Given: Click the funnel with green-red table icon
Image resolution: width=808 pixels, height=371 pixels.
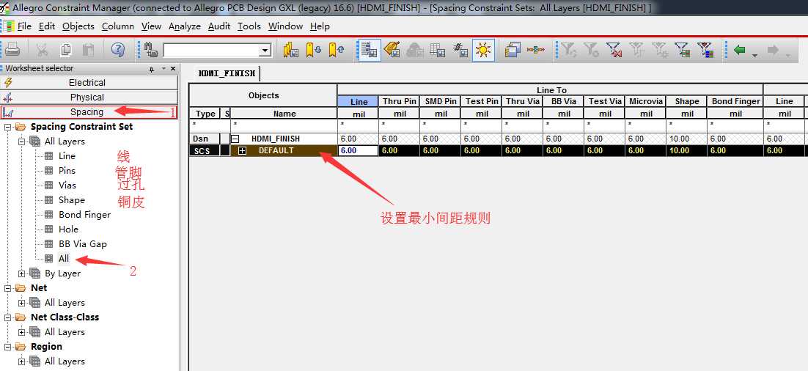Looking at the screenshot, I should click(x=683, y=50).
